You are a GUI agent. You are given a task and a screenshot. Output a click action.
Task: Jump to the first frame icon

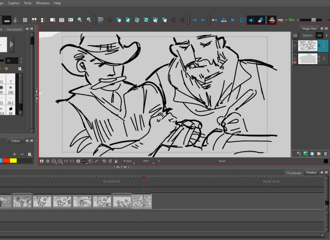coord(214,20)
